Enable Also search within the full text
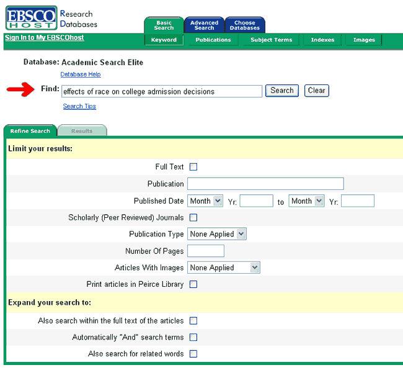The width and height of the screenshot is (403, 370). 193,321
